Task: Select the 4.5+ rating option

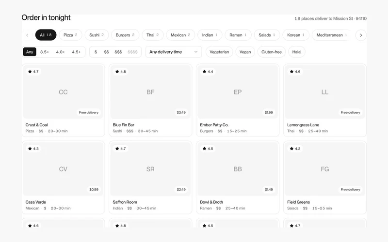Action: pyautogui.click(x=77, y=52)
